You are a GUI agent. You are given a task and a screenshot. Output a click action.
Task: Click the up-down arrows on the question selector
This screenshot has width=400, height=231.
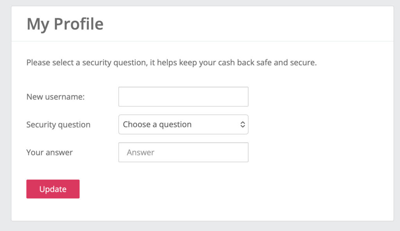pyautogui.click(x=243, y=124)
